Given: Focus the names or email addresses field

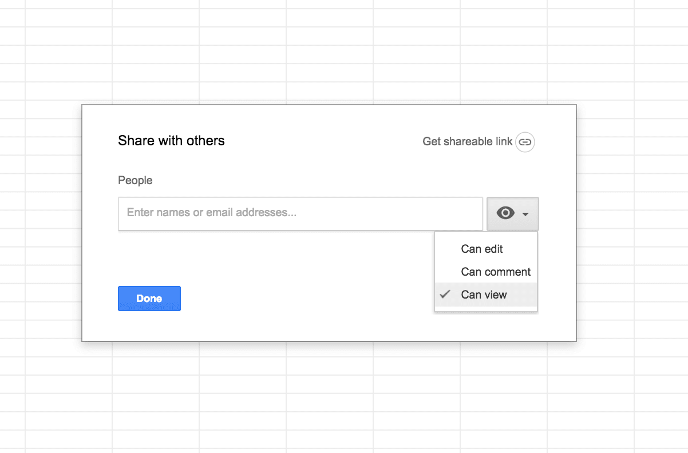Looking at the screenshot, I should point(300,214).
